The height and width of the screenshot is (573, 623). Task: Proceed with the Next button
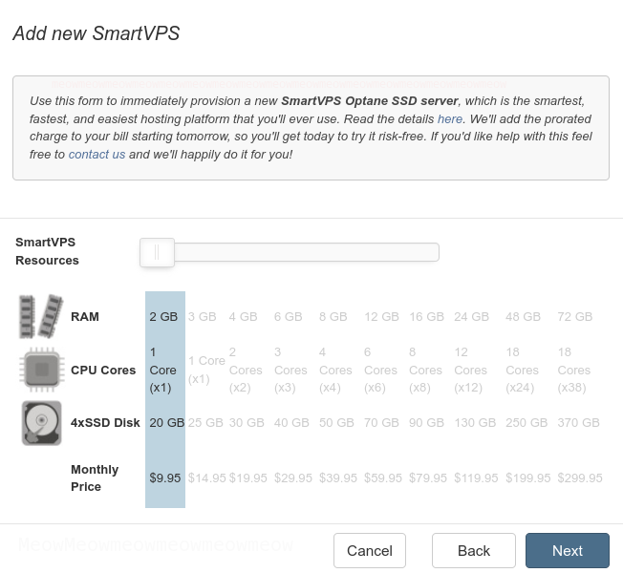point(567,550)
